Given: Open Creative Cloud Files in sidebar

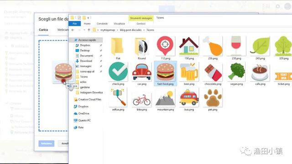Looking at the screenshot, I should click(x=89, y=99).
